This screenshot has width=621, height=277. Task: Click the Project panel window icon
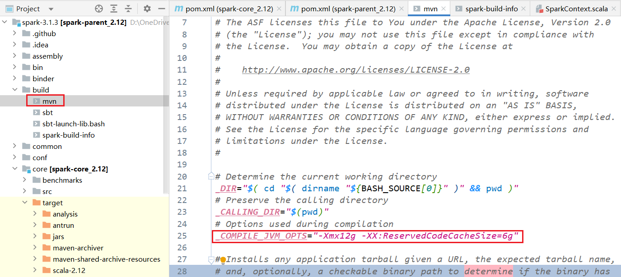point(9,9)
